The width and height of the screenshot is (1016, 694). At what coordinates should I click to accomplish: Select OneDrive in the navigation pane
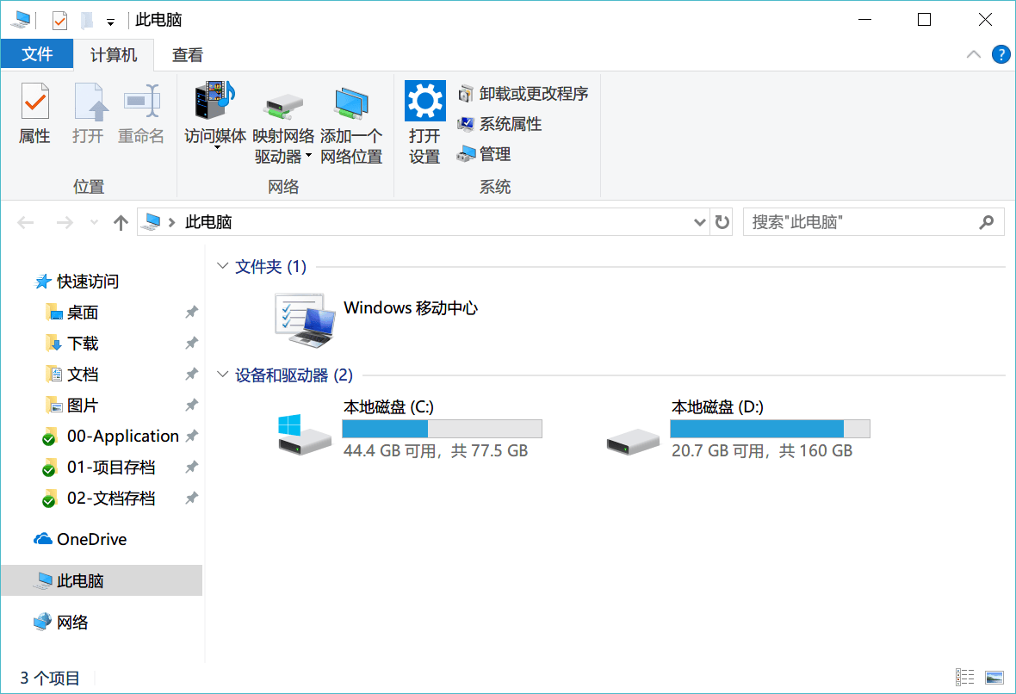pyautogui.click(x=91, y=540)
